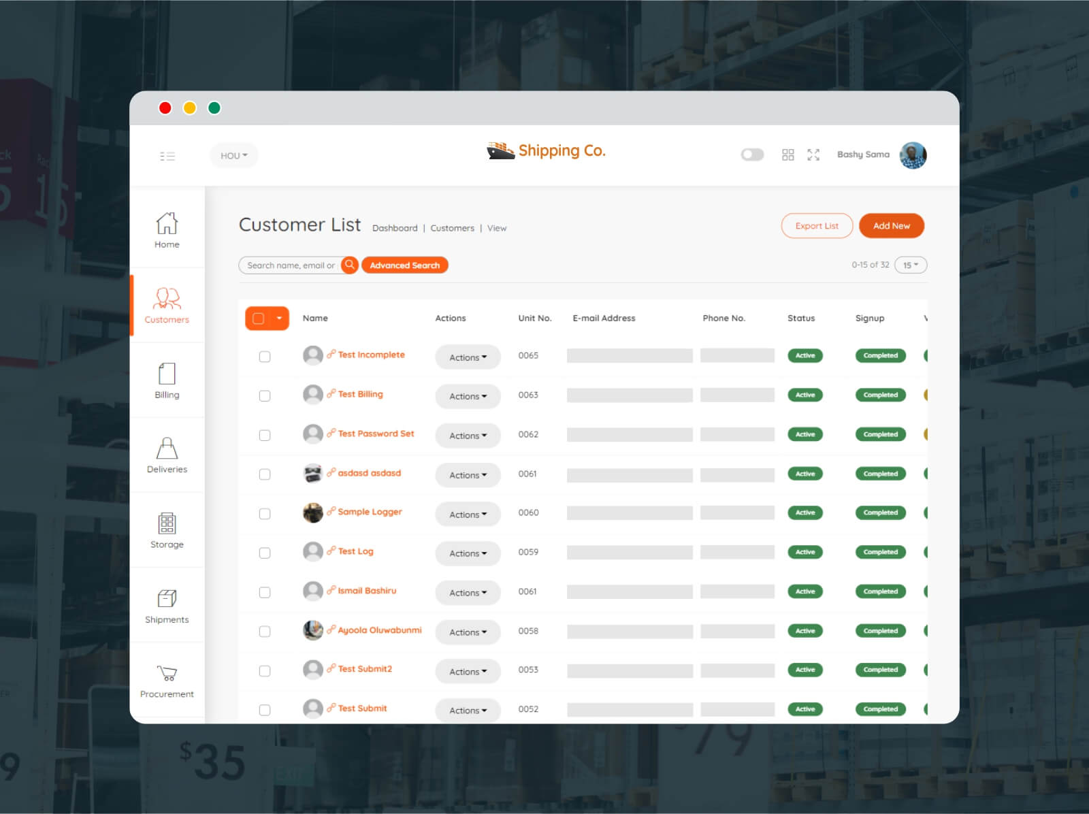1089x814 pixels.
Task: Select the Customers sidebar menu item
Action: point(167,305)
